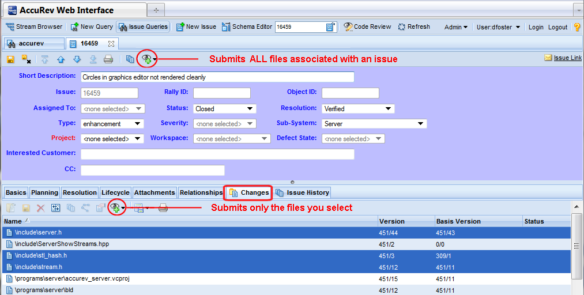Click the Short Description text field
The width and height of the screenshot is (584, 295).
tap(217, 77)
